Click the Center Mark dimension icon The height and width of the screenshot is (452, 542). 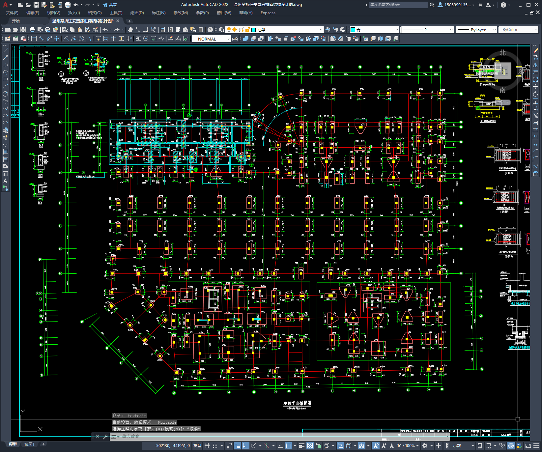tap(146, 39)
